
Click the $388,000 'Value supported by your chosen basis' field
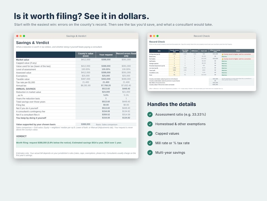(x=85, y=124)
